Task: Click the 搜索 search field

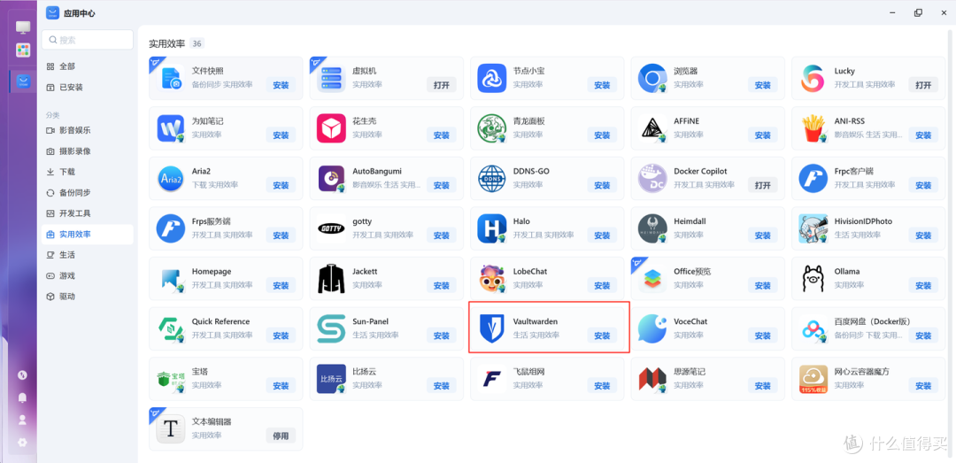Action: click(87, 40)
